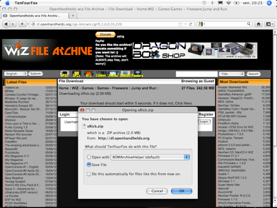The image size is (277, 208).
Task: Select the Save File radio button
Action: coord(89,165)
